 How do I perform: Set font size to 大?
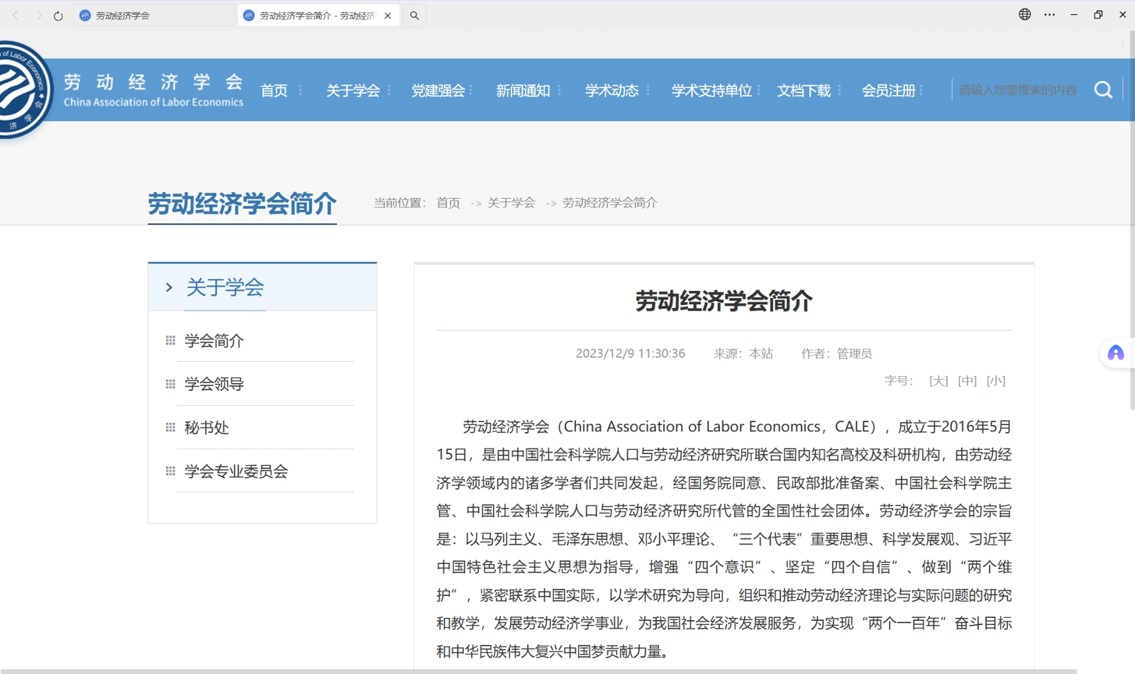pos(939,381)
